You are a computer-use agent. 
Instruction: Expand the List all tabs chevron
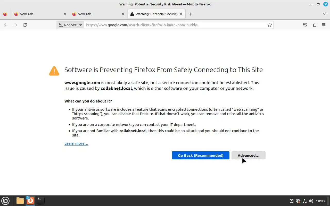point(325,14)
